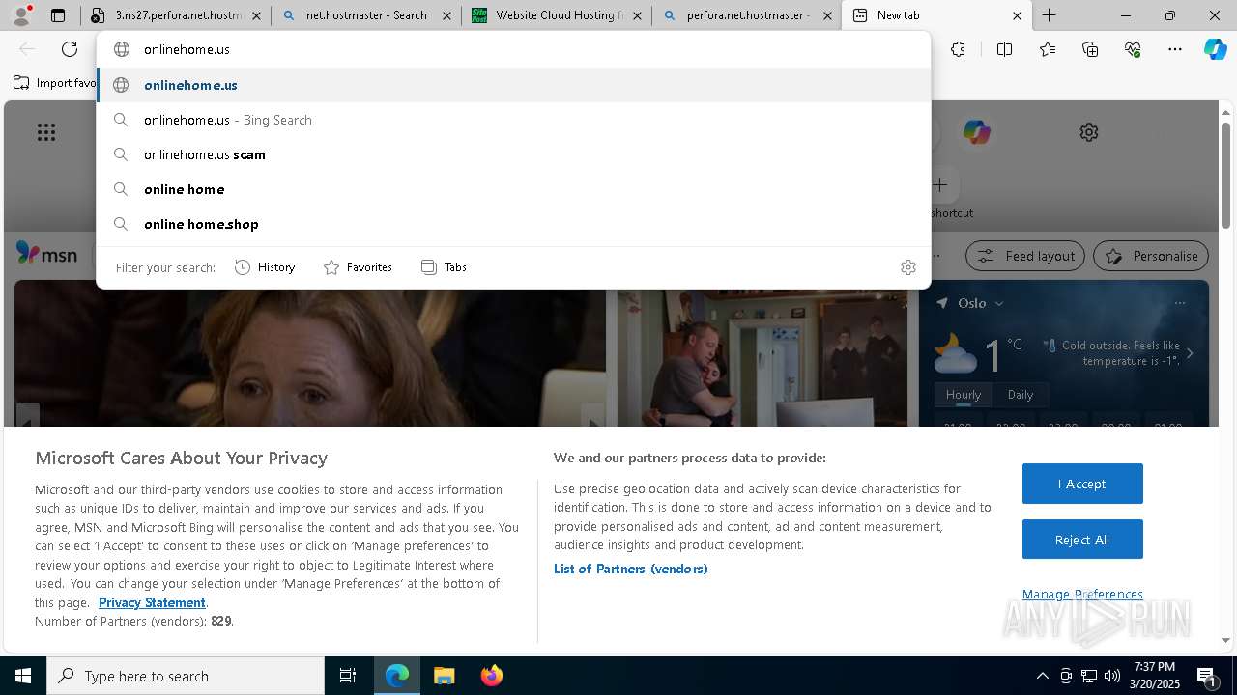The image size is (1237, 695).
Task: Click the Windows Start button
Action: click(x=23, y=676)
